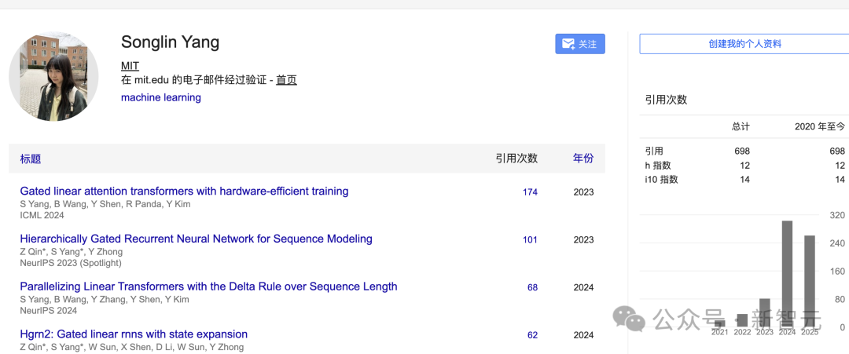Click 创建我的个人资料 button
This screenshot has width=849, height=354.
click(x=744, y=44)
